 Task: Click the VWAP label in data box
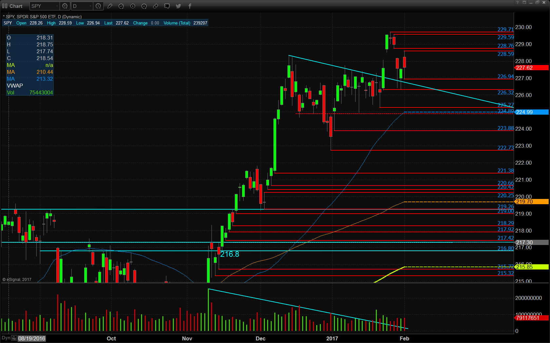(x=15, y=86)
